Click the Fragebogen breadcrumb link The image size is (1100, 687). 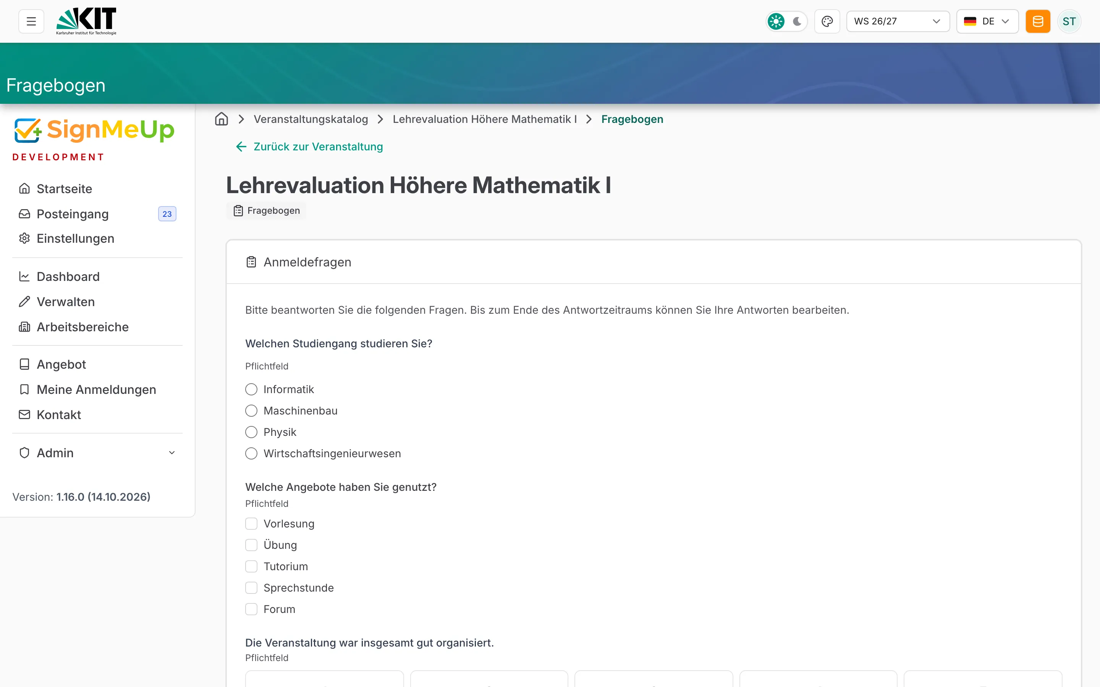[632, 119]
